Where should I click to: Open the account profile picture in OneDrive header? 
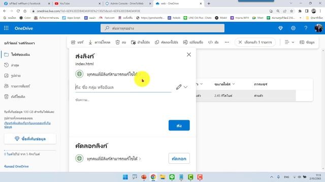coord(318,28)
